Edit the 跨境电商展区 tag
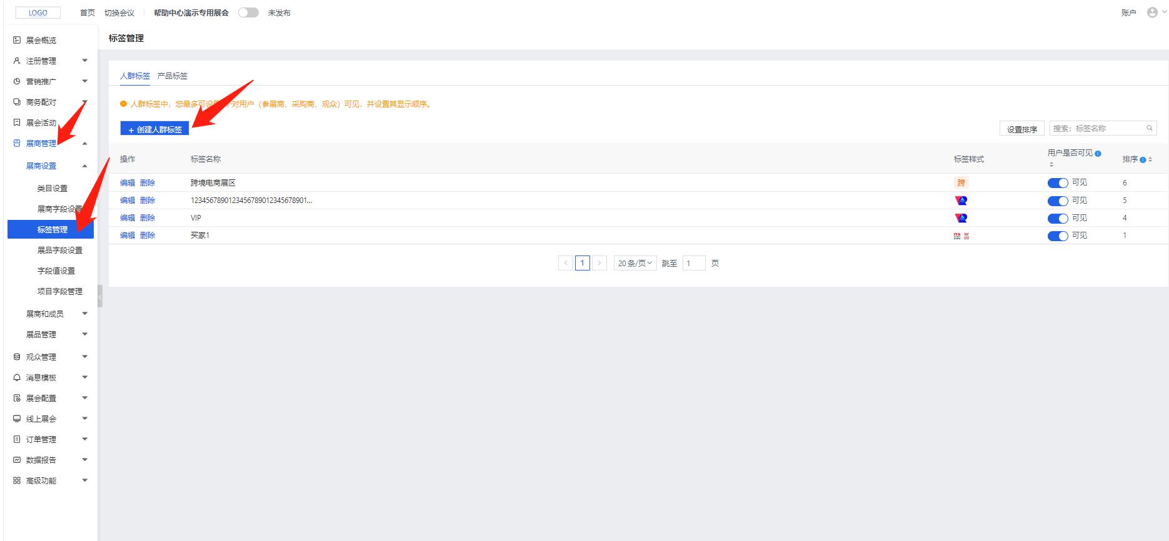This screenshot has height=541, width=1169. (128, 183)
